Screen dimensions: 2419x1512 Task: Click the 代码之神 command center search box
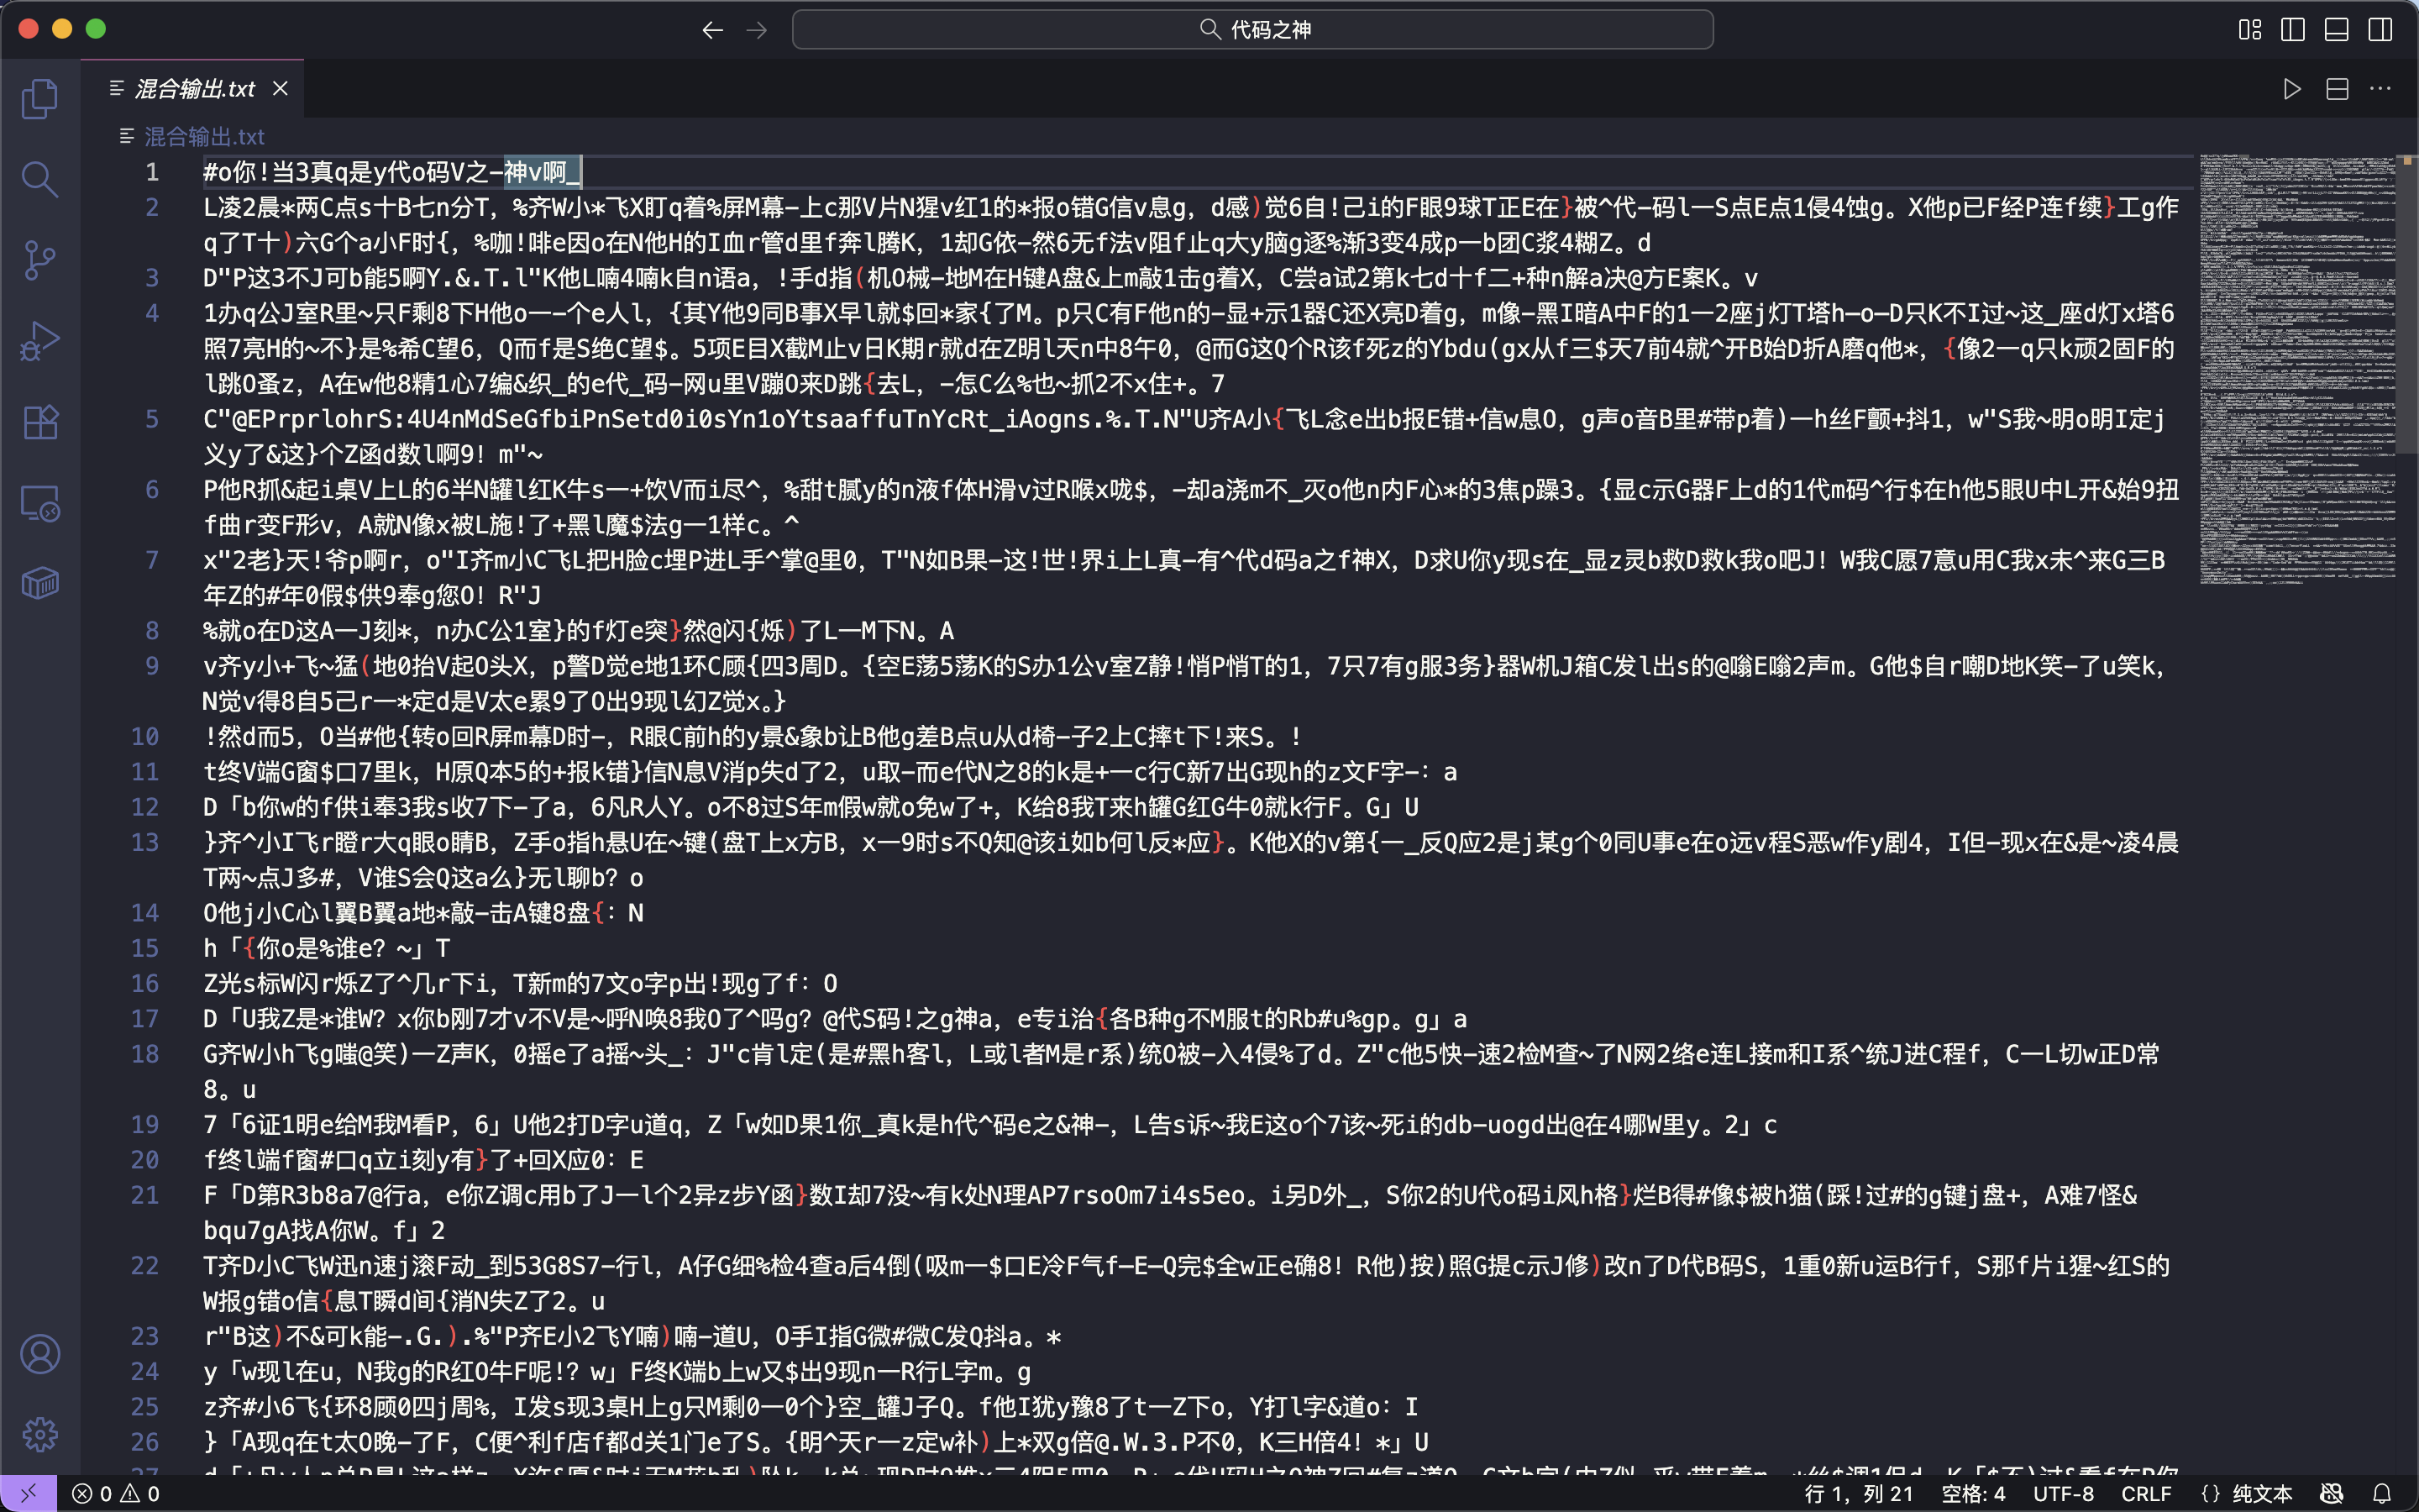tap(1252, 30)
